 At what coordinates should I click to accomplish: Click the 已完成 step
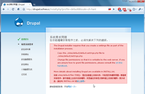24,74
